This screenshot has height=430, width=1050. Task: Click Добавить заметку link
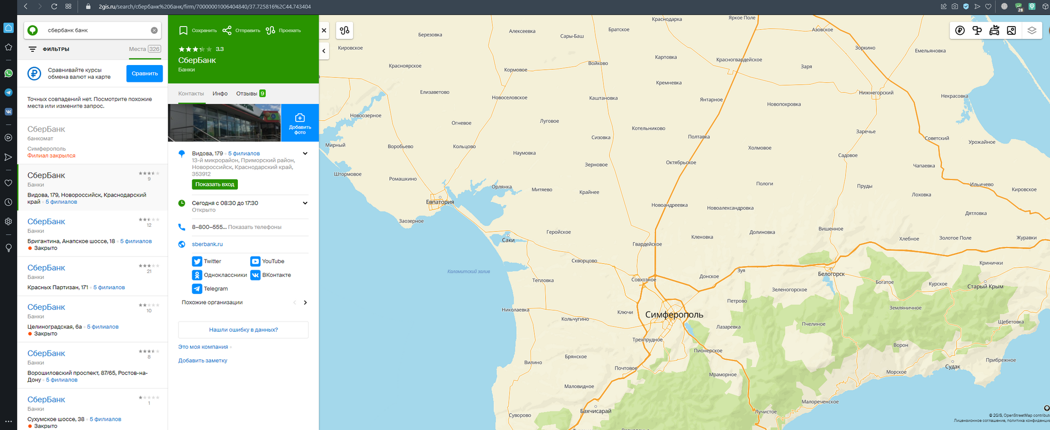203,361
